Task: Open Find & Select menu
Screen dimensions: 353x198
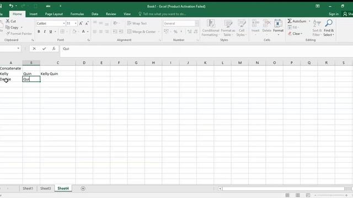Action: [329, 28]
